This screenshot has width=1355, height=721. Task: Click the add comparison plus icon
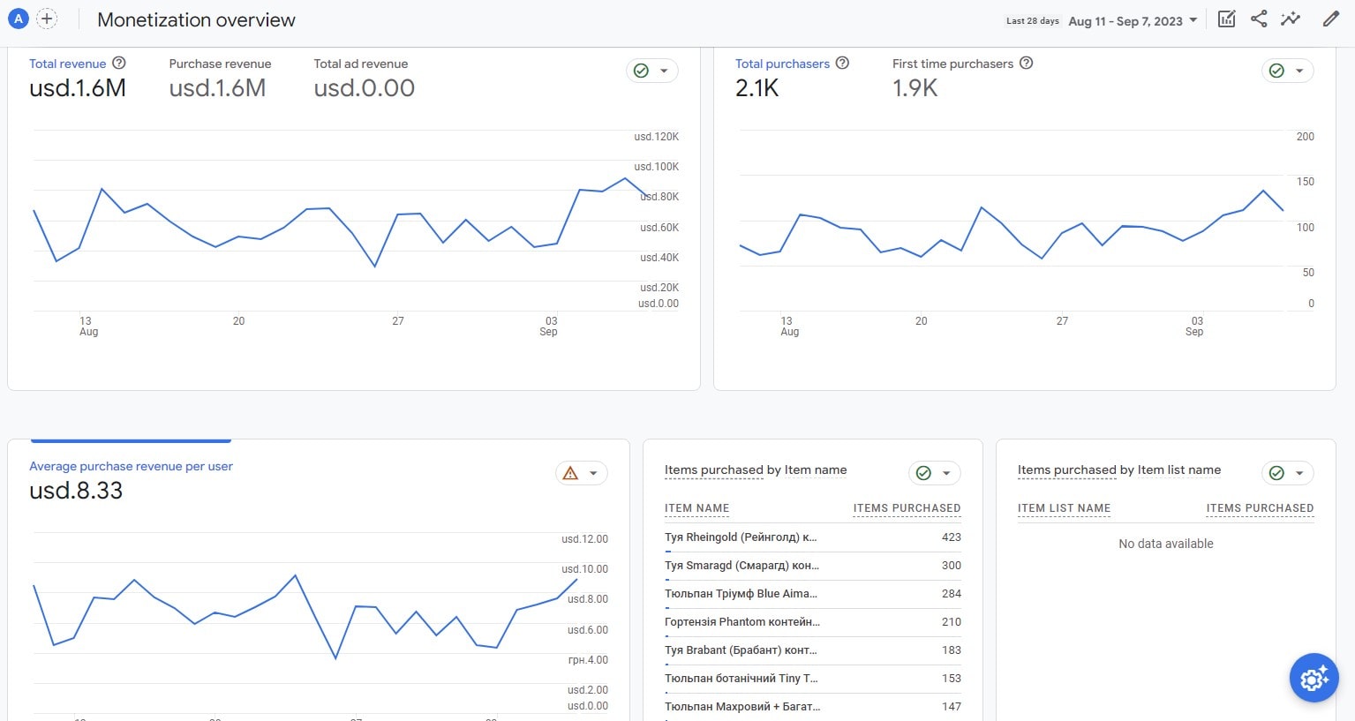pyautogui.click(x=47, y=19)
